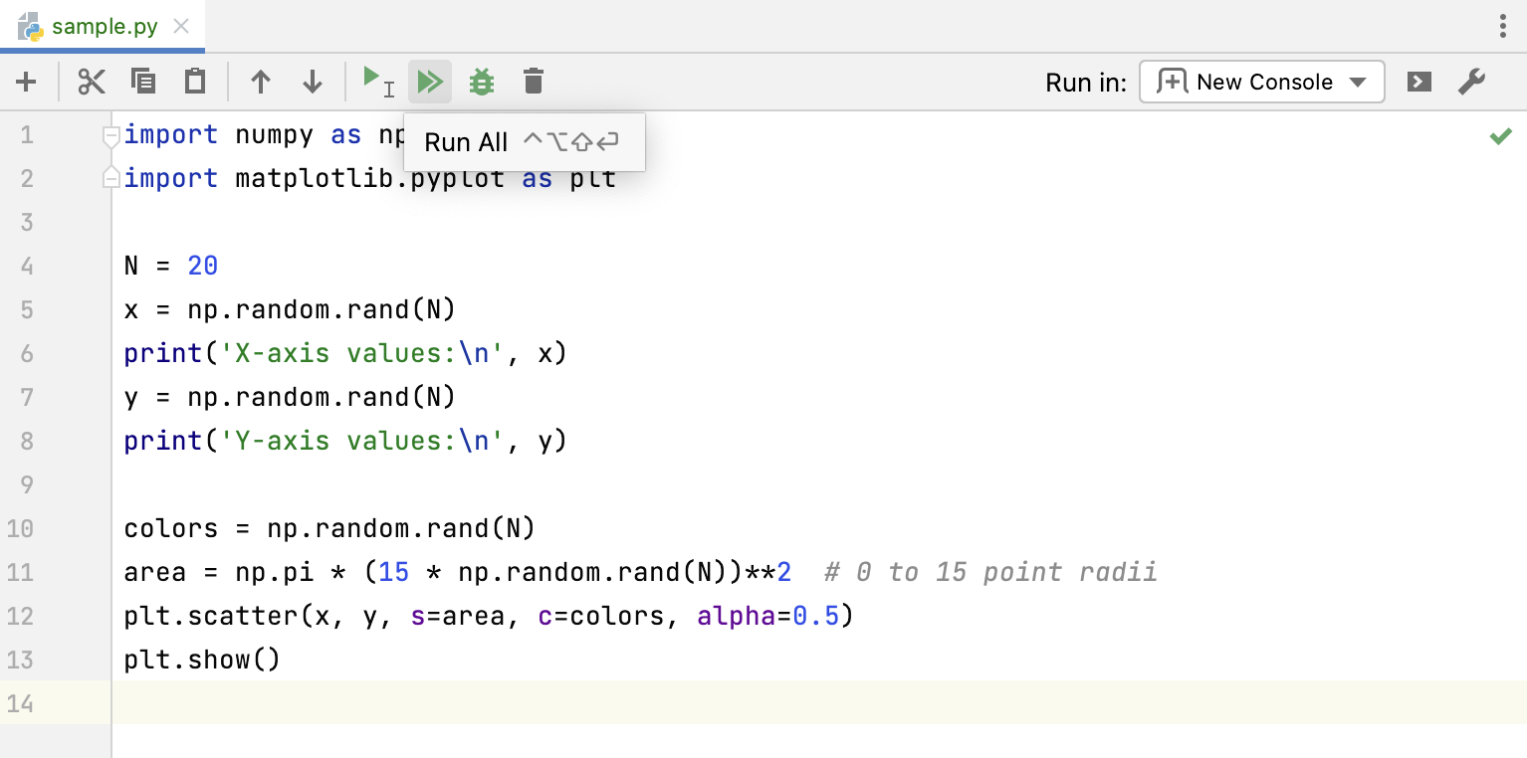This screenshot has width=1527, height=758.
Task: Switch to the sample.py tab
Action: pos(104,27)
